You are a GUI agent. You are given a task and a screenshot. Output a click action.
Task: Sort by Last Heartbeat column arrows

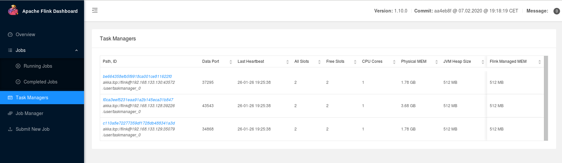[287, 62]
